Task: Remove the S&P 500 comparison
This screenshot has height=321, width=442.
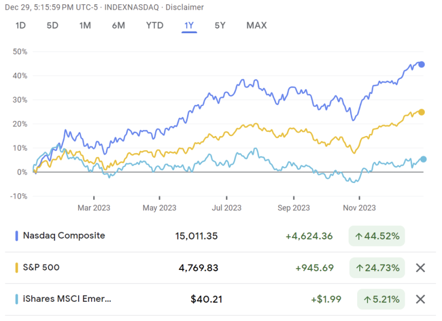Action: 420,267
